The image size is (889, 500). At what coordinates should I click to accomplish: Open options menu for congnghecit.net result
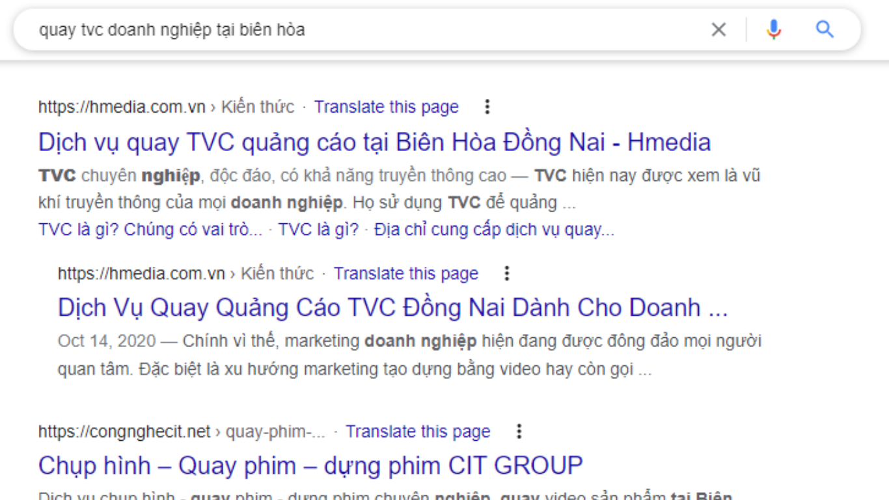[519, 432]
